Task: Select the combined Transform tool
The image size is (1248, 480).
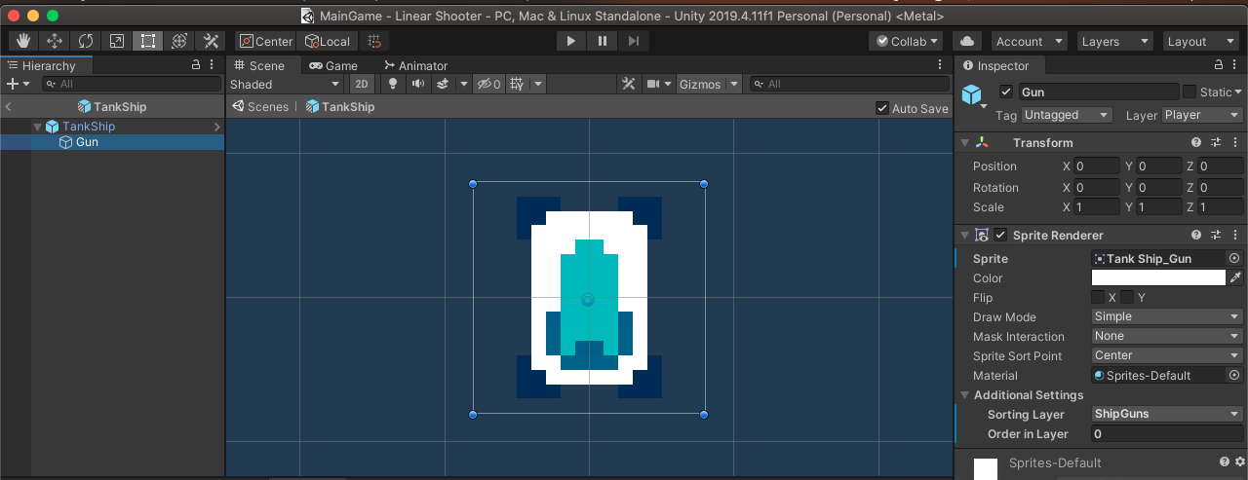Action: (x=179, y=41)
